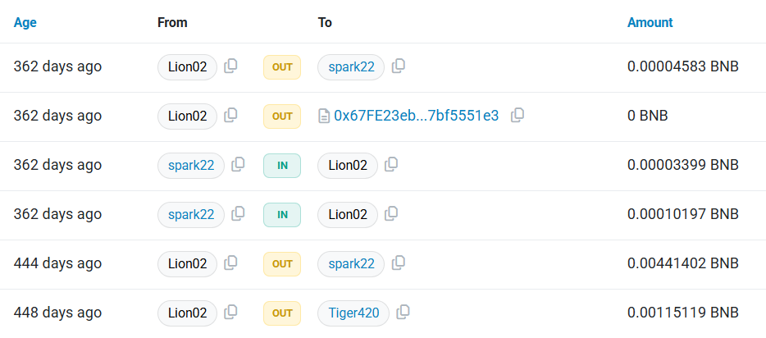Copy the 0x67FE23eb...7bf5551e3 contract address

tap(518, 116)
